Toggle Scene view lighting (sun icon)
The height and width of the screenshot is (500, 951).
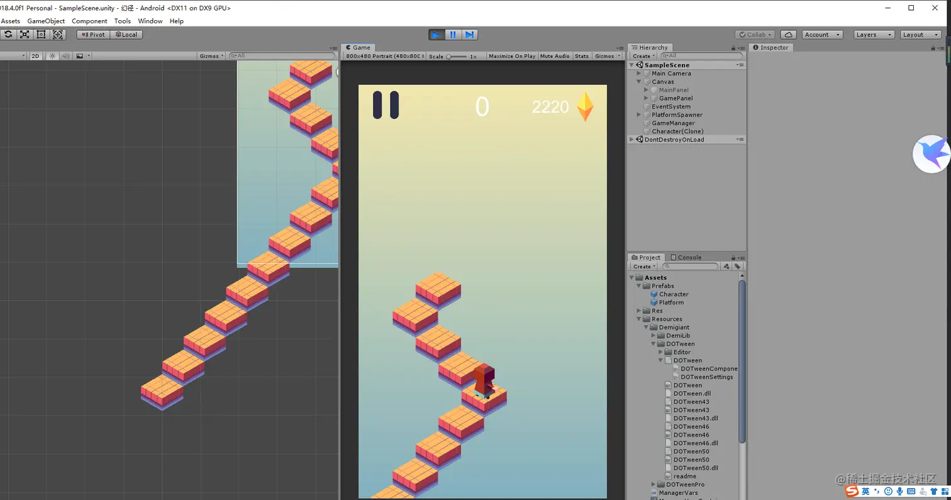pyautogui.click(x=52, y=56)
